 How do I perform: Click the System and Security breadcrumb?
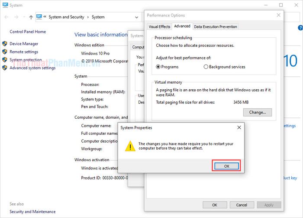(66, 17)
